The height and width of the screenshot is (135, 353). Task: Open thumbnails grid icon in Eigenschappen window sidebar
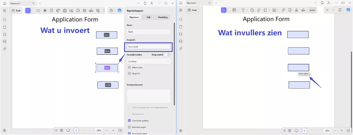pos(5,11)
